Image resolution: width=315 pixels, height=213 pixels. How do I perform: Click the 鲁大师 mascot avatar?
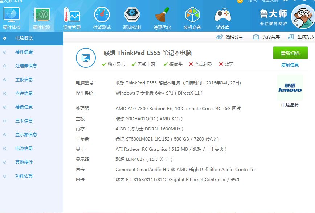[303, 16]
